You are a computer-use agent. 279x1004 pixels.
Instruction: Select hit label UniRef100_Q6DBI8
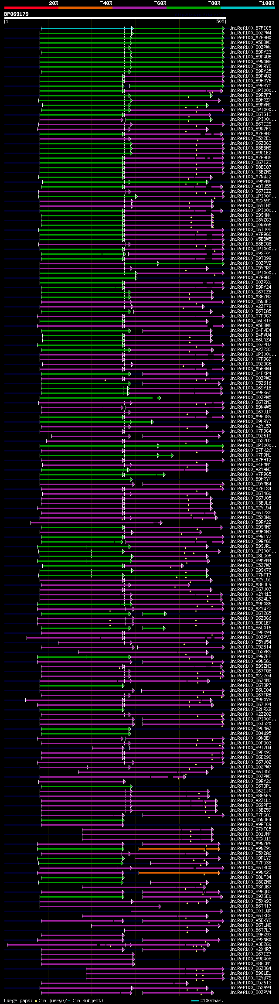[x=250, y=321]
